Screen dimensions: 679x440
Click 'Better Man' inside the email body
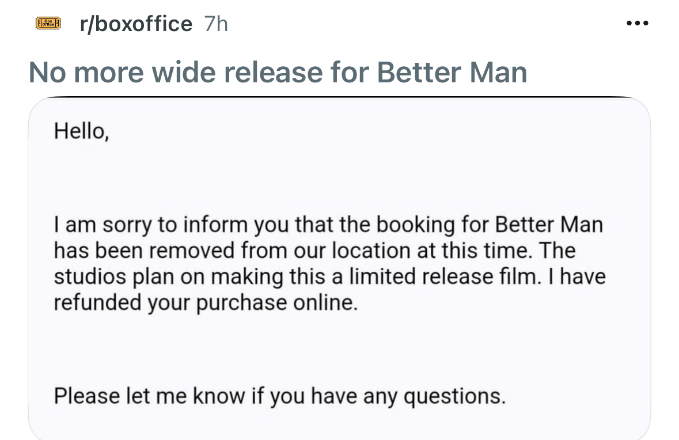tap(549, 225)
